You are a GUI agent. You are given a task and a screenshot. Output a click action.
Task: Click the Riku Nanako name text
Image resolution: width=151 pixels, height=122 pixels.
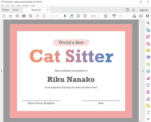pos(71,80)
